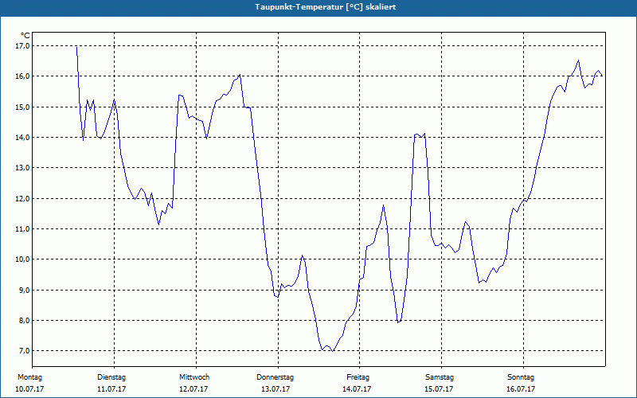
Task: Click the 17,0 y-axis value
Action: click(x=22, y=46)
